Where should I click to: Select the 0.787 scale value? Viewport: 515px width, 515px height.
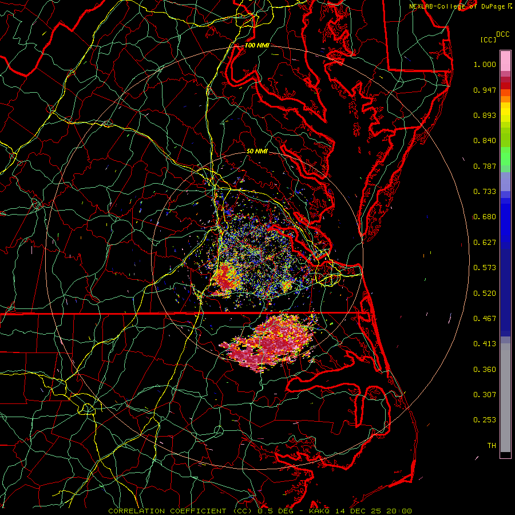pyautogui.click(x=485, y=166)
